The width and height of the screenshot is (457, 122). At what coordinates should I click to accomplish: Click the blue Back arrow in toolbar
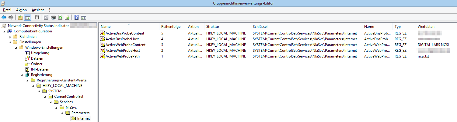tap(4, 17)
